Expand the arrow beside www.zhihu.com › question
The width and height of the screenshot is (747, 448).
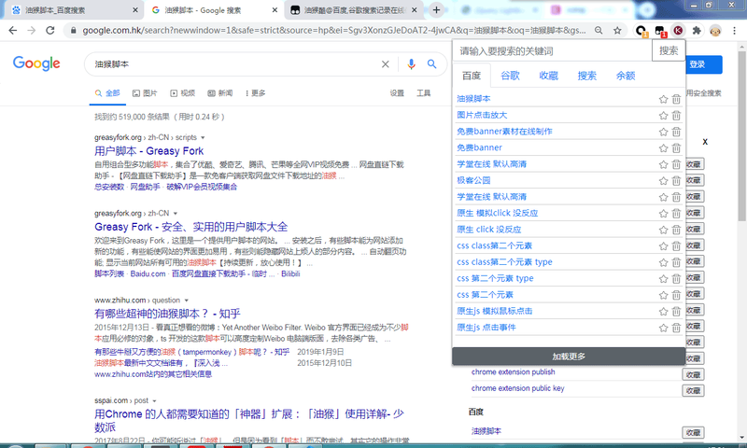pos(186,301)
